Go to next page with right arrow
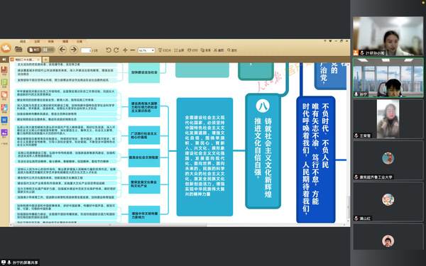Viewport: 426px width, 266px height. (73, 50)
